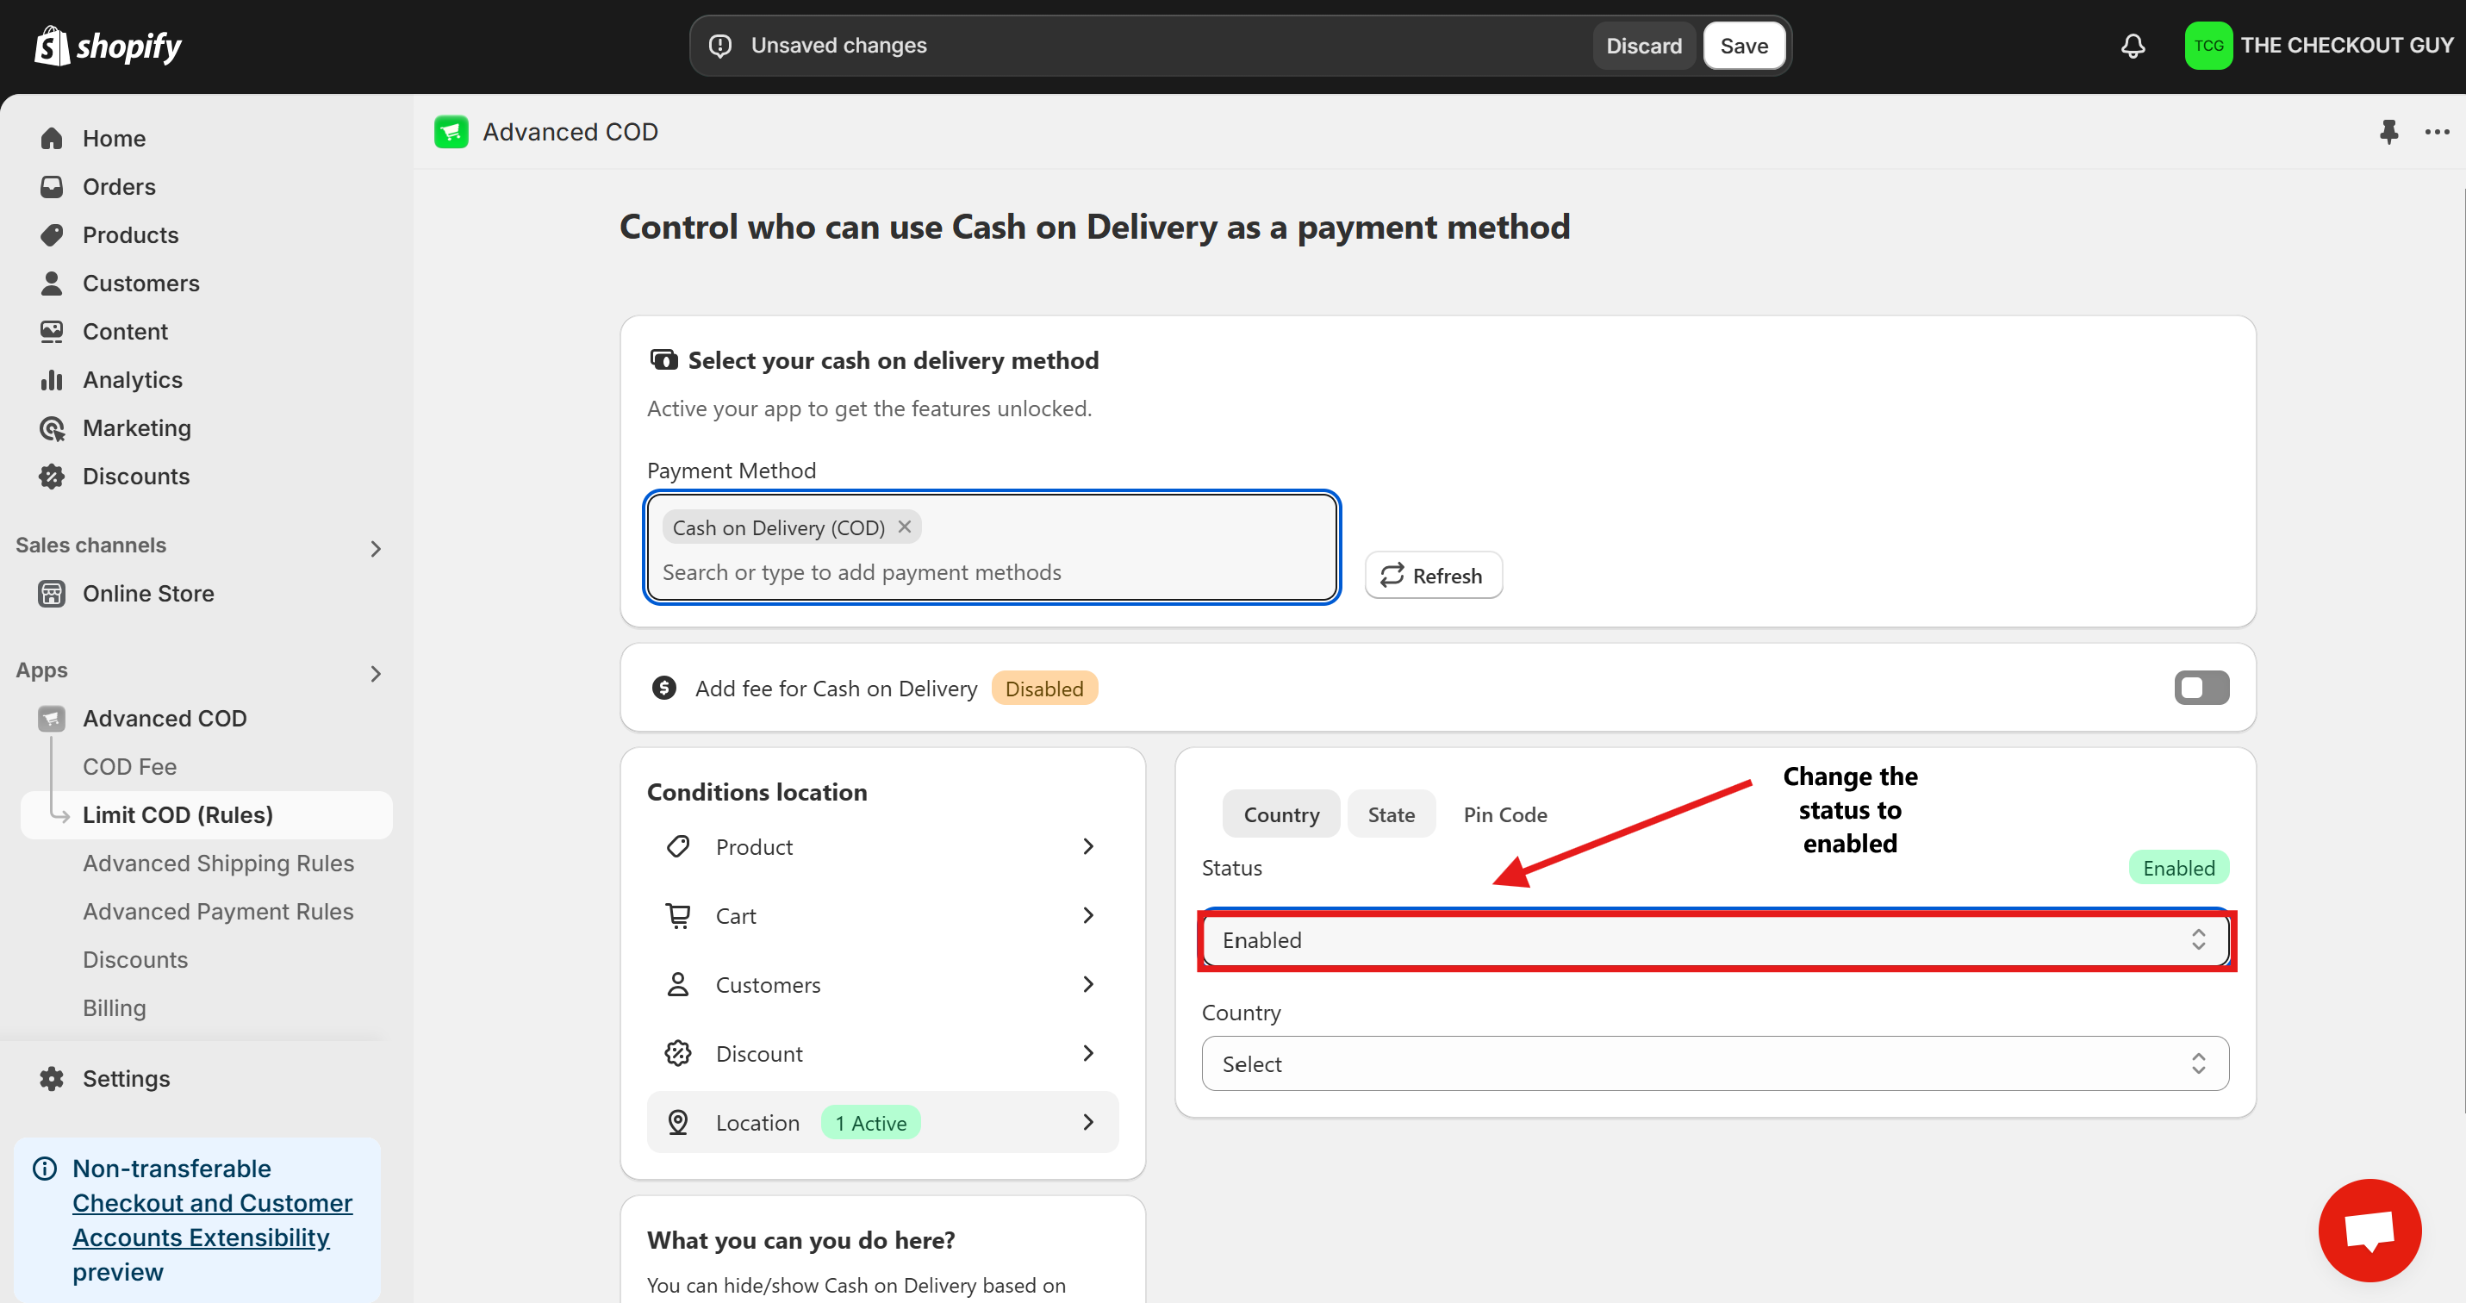Open the red chat support bubble

(x=2369, y=1229)
